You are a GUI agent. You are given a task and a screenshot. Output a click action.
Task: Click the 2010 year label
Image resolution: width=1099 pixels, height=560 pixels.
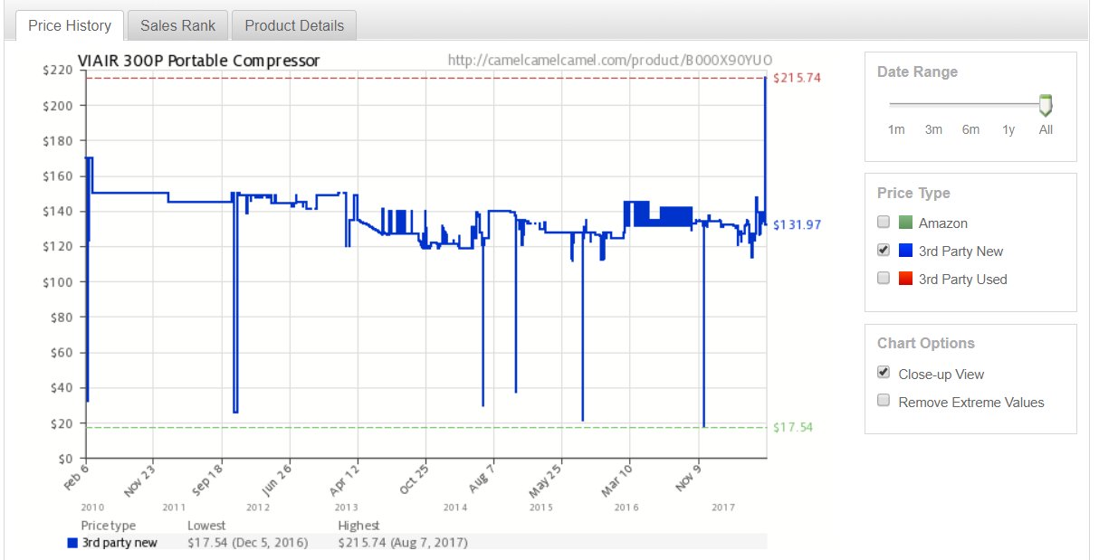click(92, 508)
